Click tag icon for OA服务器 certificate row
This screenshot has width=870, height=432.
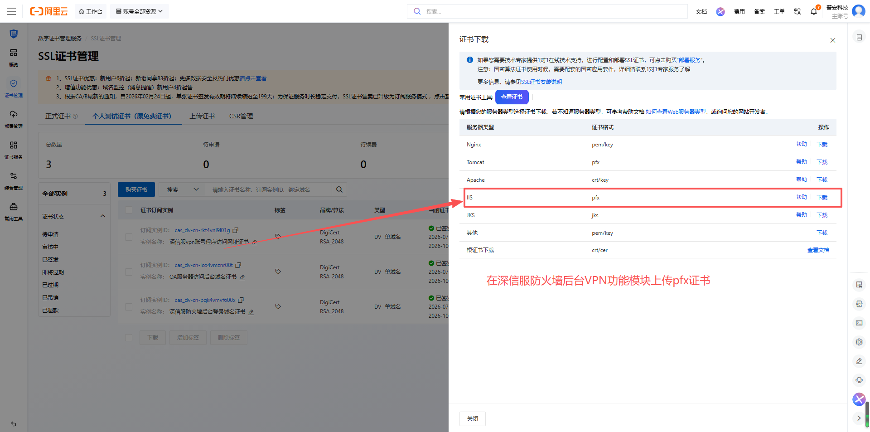click(278, 271)
